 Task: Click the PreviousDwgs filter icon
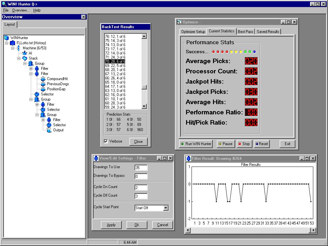[x=43, y=84]
